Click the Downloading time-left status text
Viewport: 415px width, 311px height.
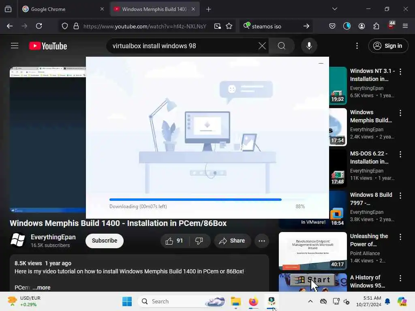point(138,207)
